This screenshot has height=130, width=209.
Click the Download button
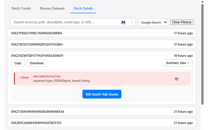click(x=37, y=63)
